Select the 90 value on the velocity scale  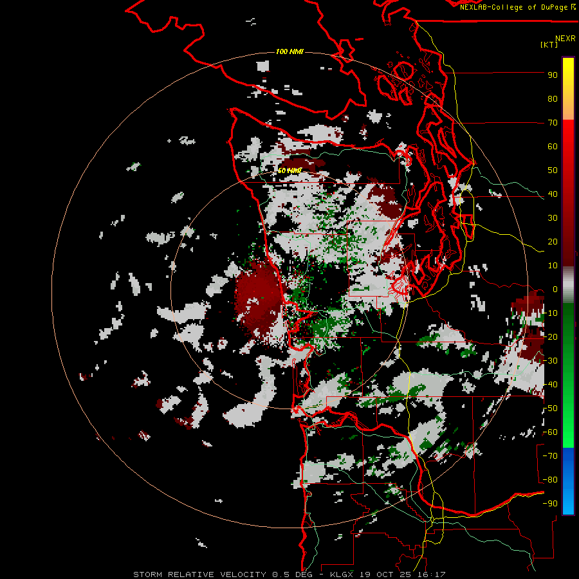[x=553, y=75]
